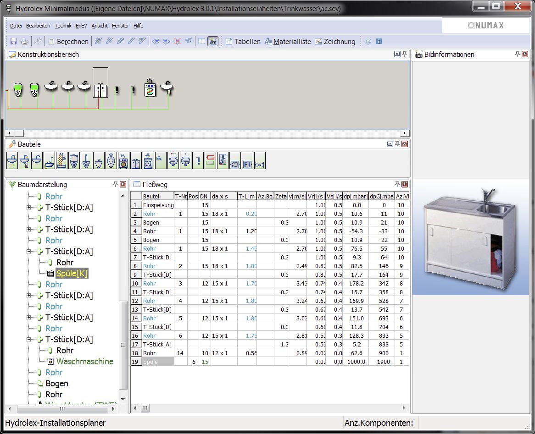Click tree horizontal scroll right arrow
This screenshot has width=535, height=434.
(x=113, y=408)
